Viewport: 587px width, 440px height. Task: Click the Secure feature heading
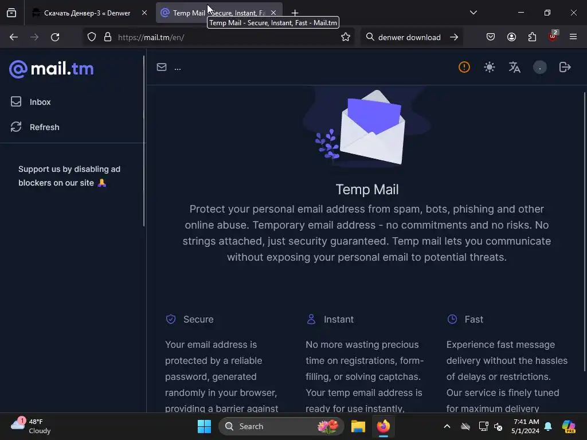[198, 319]
